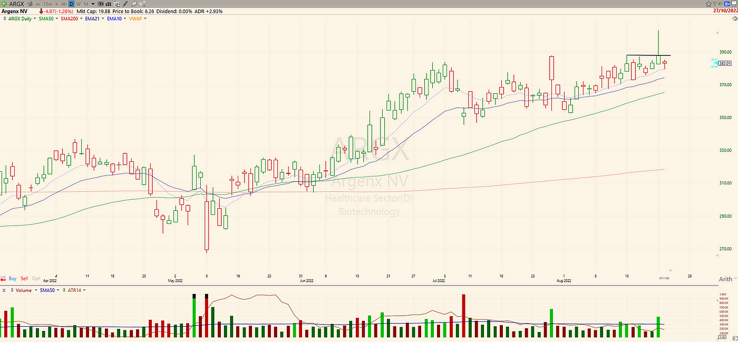Click 'Mkt Cap: 19.8B' text
Image resolution: width=738 pixels, height=342 pixels.
click(x=93, y=11)
